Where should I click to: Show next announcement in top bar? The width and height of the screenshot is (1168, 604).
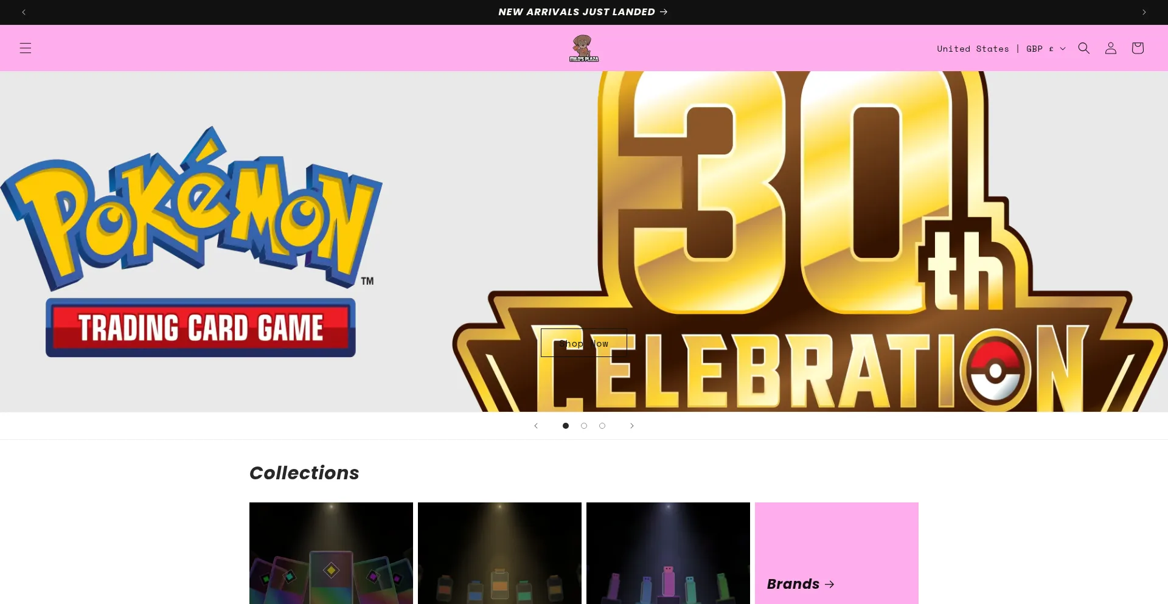coord(1144,12)
